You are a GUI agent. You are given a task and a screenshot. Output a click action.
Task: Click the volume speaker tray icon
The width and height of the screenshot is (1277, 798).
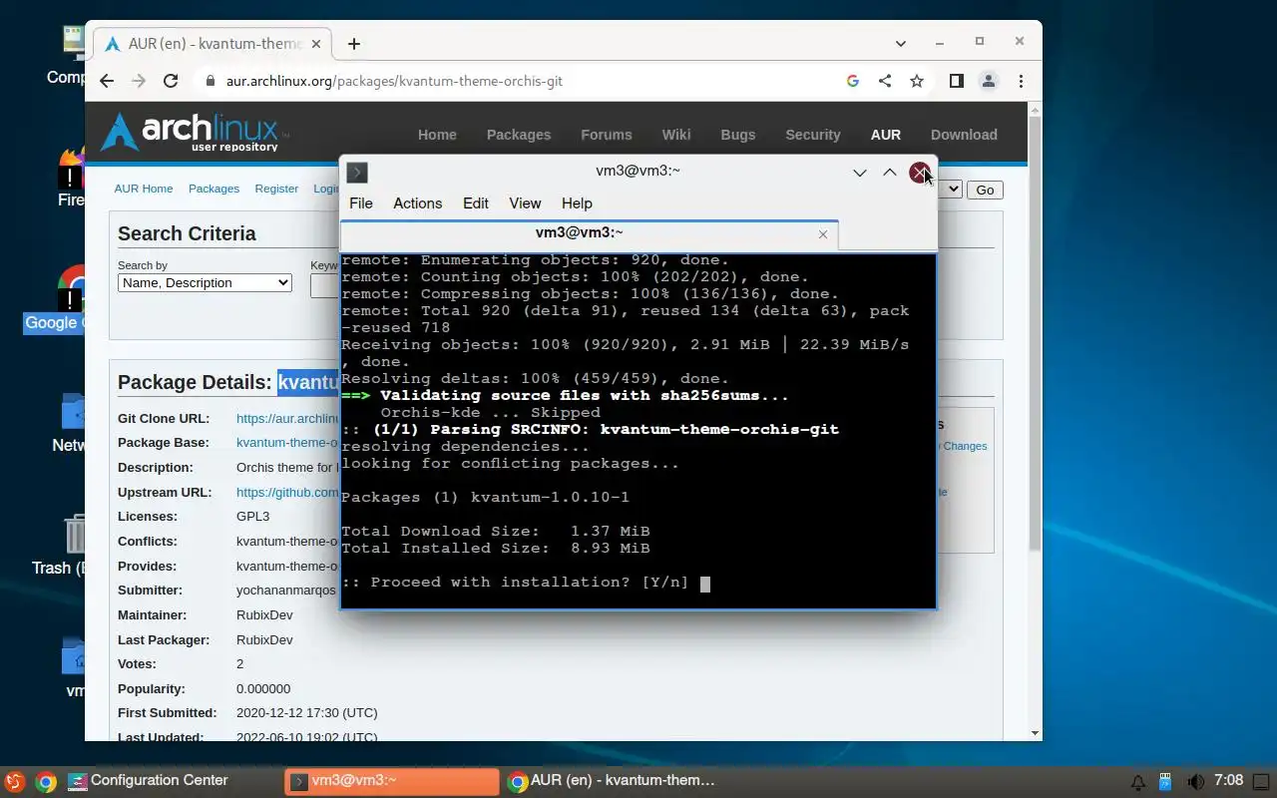[1195, 781]
